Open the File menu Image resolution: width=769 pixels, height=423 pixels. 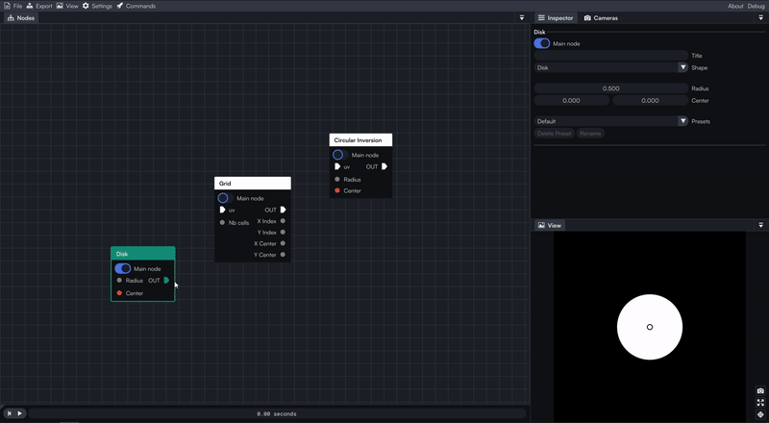click(13, 6)
